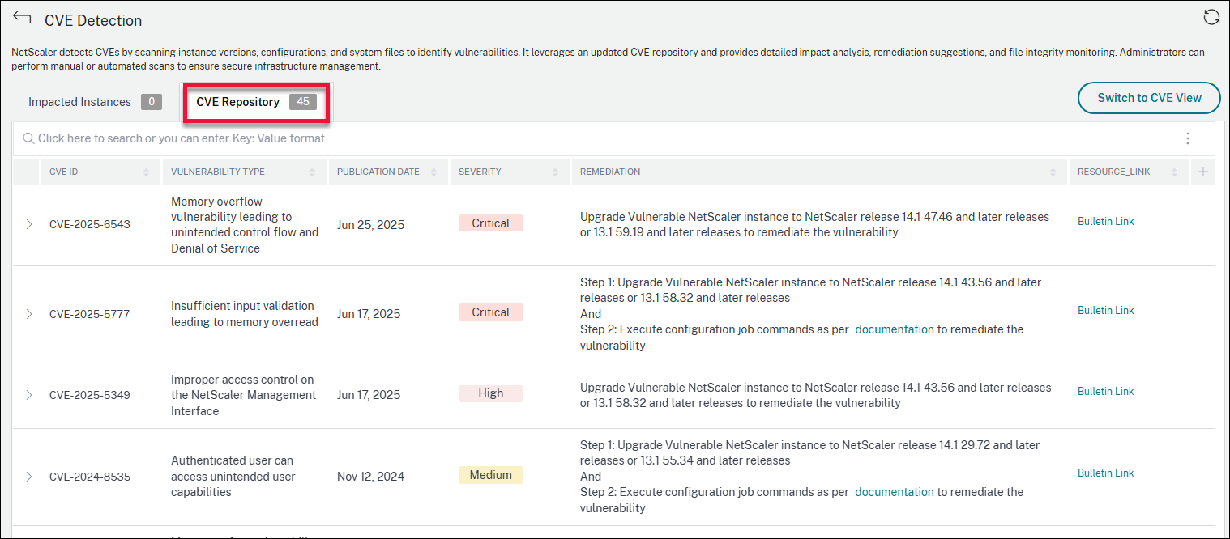Open Bulletin Link for CVE-2025-5777
The width and height of the screenshot is (1230, 539).
(x=1105, y=310)
